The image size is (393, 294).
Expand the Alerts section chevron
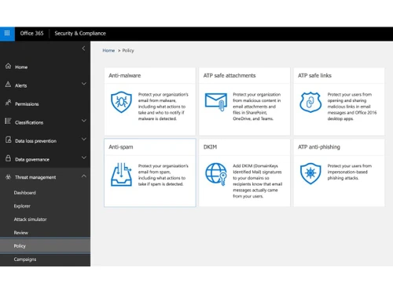click(84, 84)
